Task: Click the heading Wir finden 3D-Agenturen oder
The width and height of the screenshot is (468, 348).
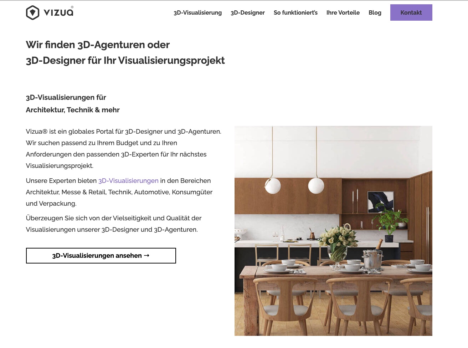Action: click(98, 45)
